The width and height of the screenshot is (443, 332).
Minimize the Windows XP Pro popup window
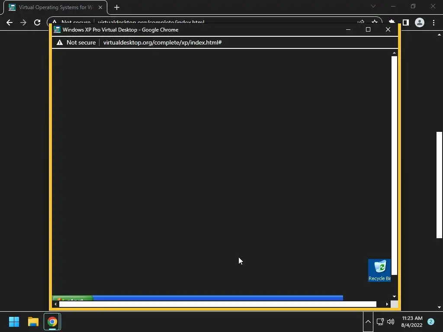click(x=348, y=29)
